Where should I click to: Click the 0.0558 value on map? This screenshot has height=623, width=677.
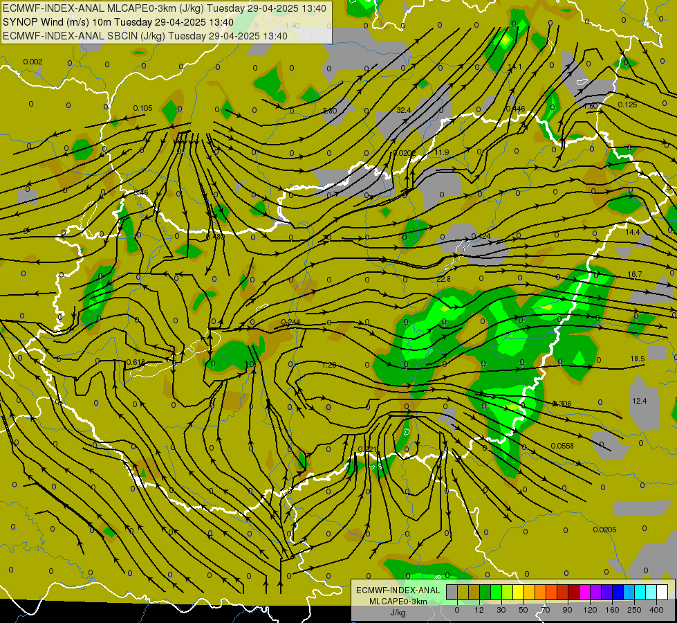pyautogui.click(x=562, y=446)
